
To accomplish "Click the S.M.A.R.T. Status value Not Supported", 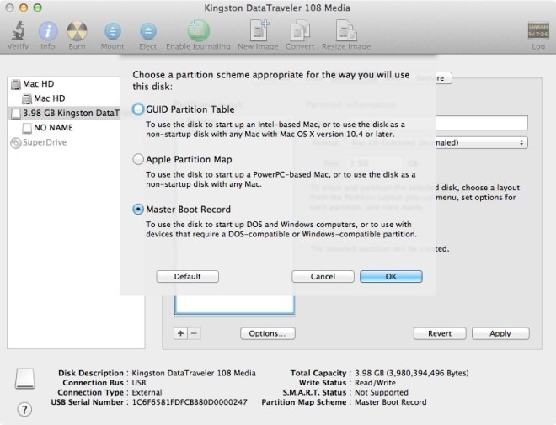I will click(382, 392).
